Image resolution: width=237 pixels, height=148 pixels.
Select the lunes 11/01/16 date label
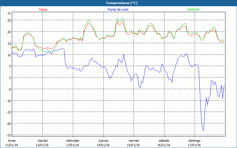pyautogui.click(x=12, y=143)
